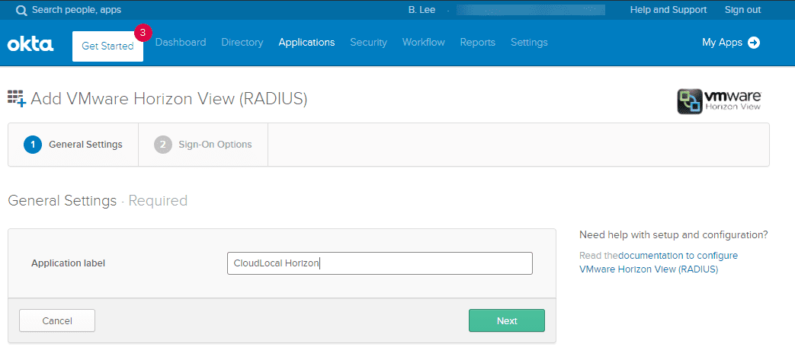Click the B. Lee user name
The width and height of the screenshot is (795, 360).
click(422, 10)
